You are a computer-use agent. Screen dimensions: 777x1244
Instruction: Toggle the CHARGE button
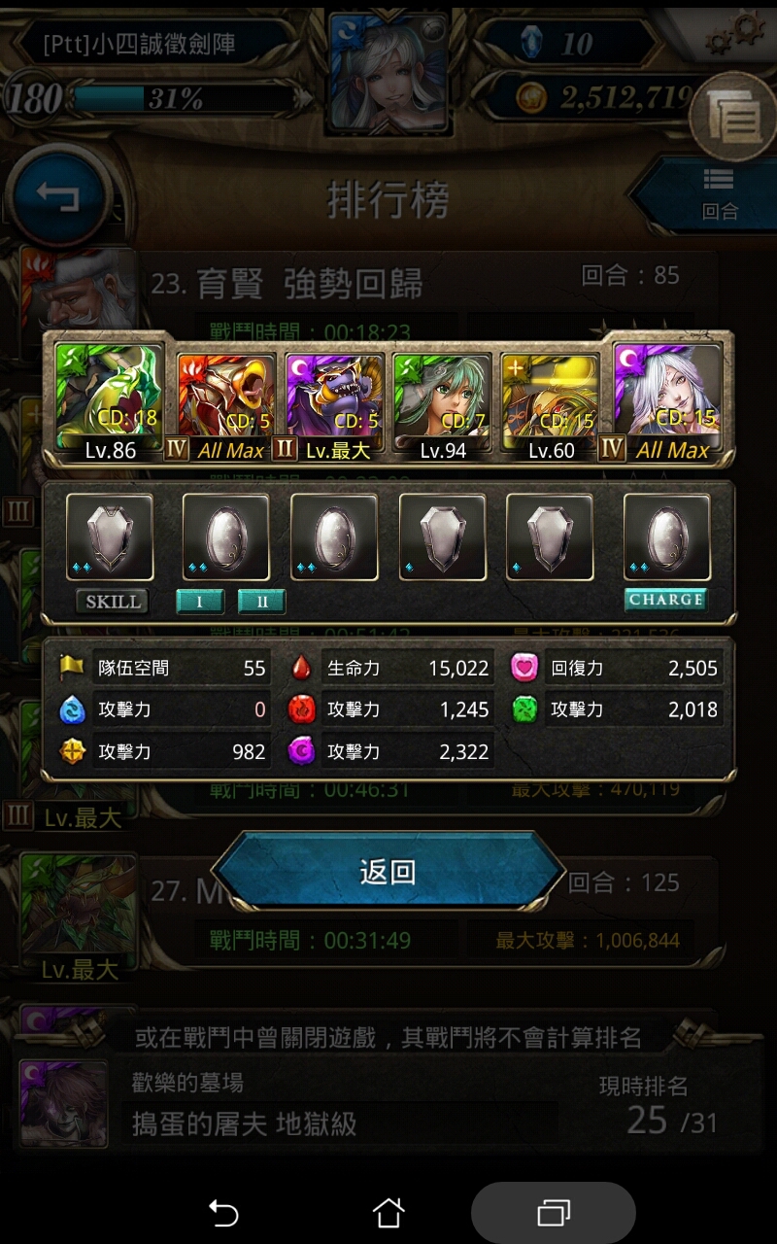pos(665,600)
